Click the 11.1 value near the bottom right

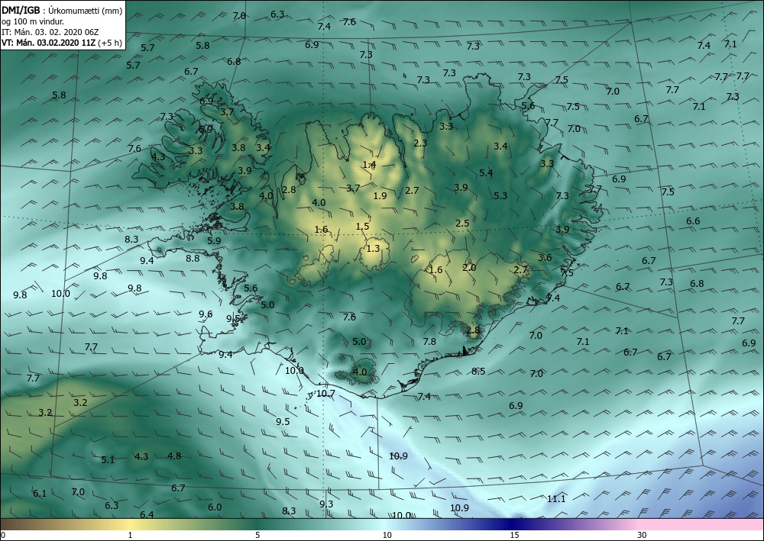[x=556, y=499]
